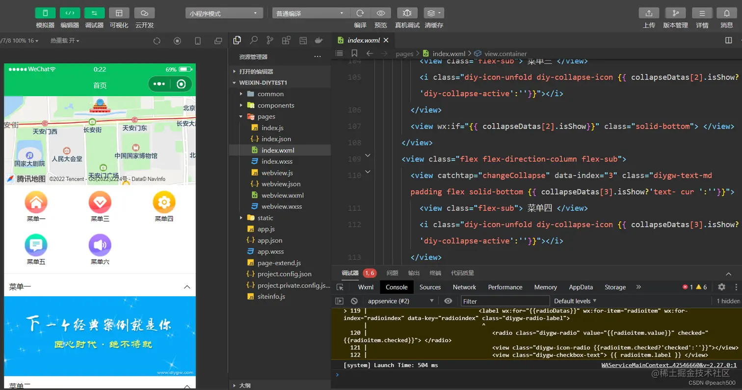Toggle the console live expression eye icon
The height and width of the screenshot is (390, 742).
tap(448, 301)
